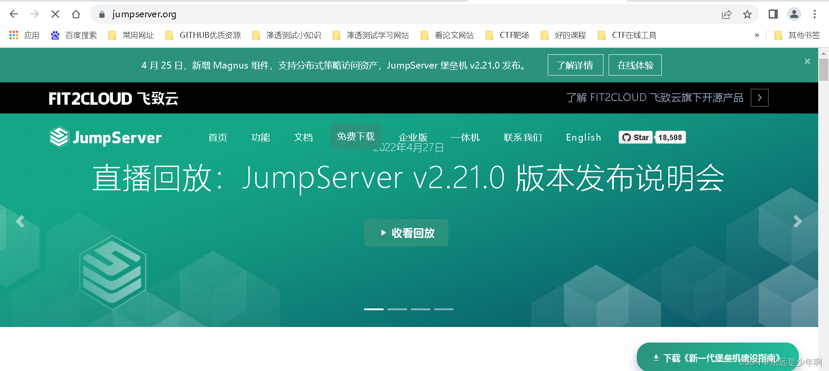This screenshot has height=371, width=829.
Task: Select 免费下载 in navigation
Action: [356, 136]
